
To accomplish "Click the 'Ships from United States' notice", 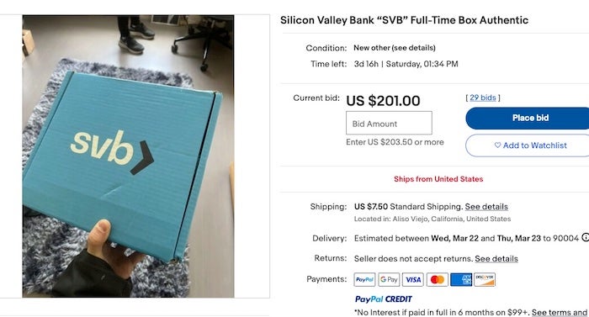I will [438, 179].
